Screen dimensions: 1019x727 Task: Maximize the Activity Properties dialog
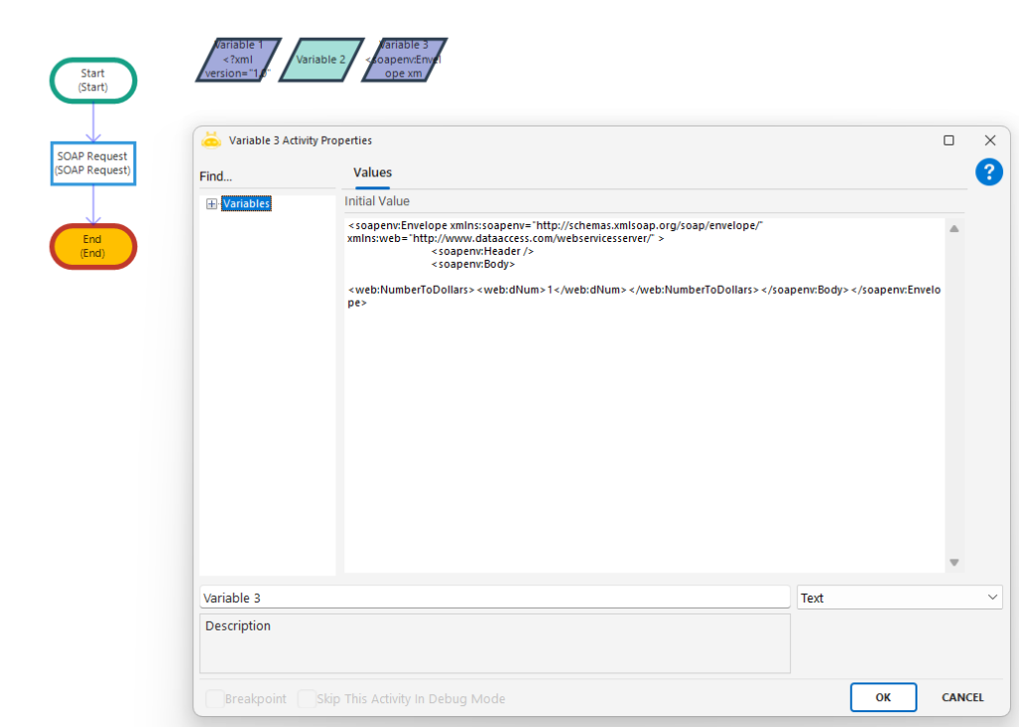(949, 140)
